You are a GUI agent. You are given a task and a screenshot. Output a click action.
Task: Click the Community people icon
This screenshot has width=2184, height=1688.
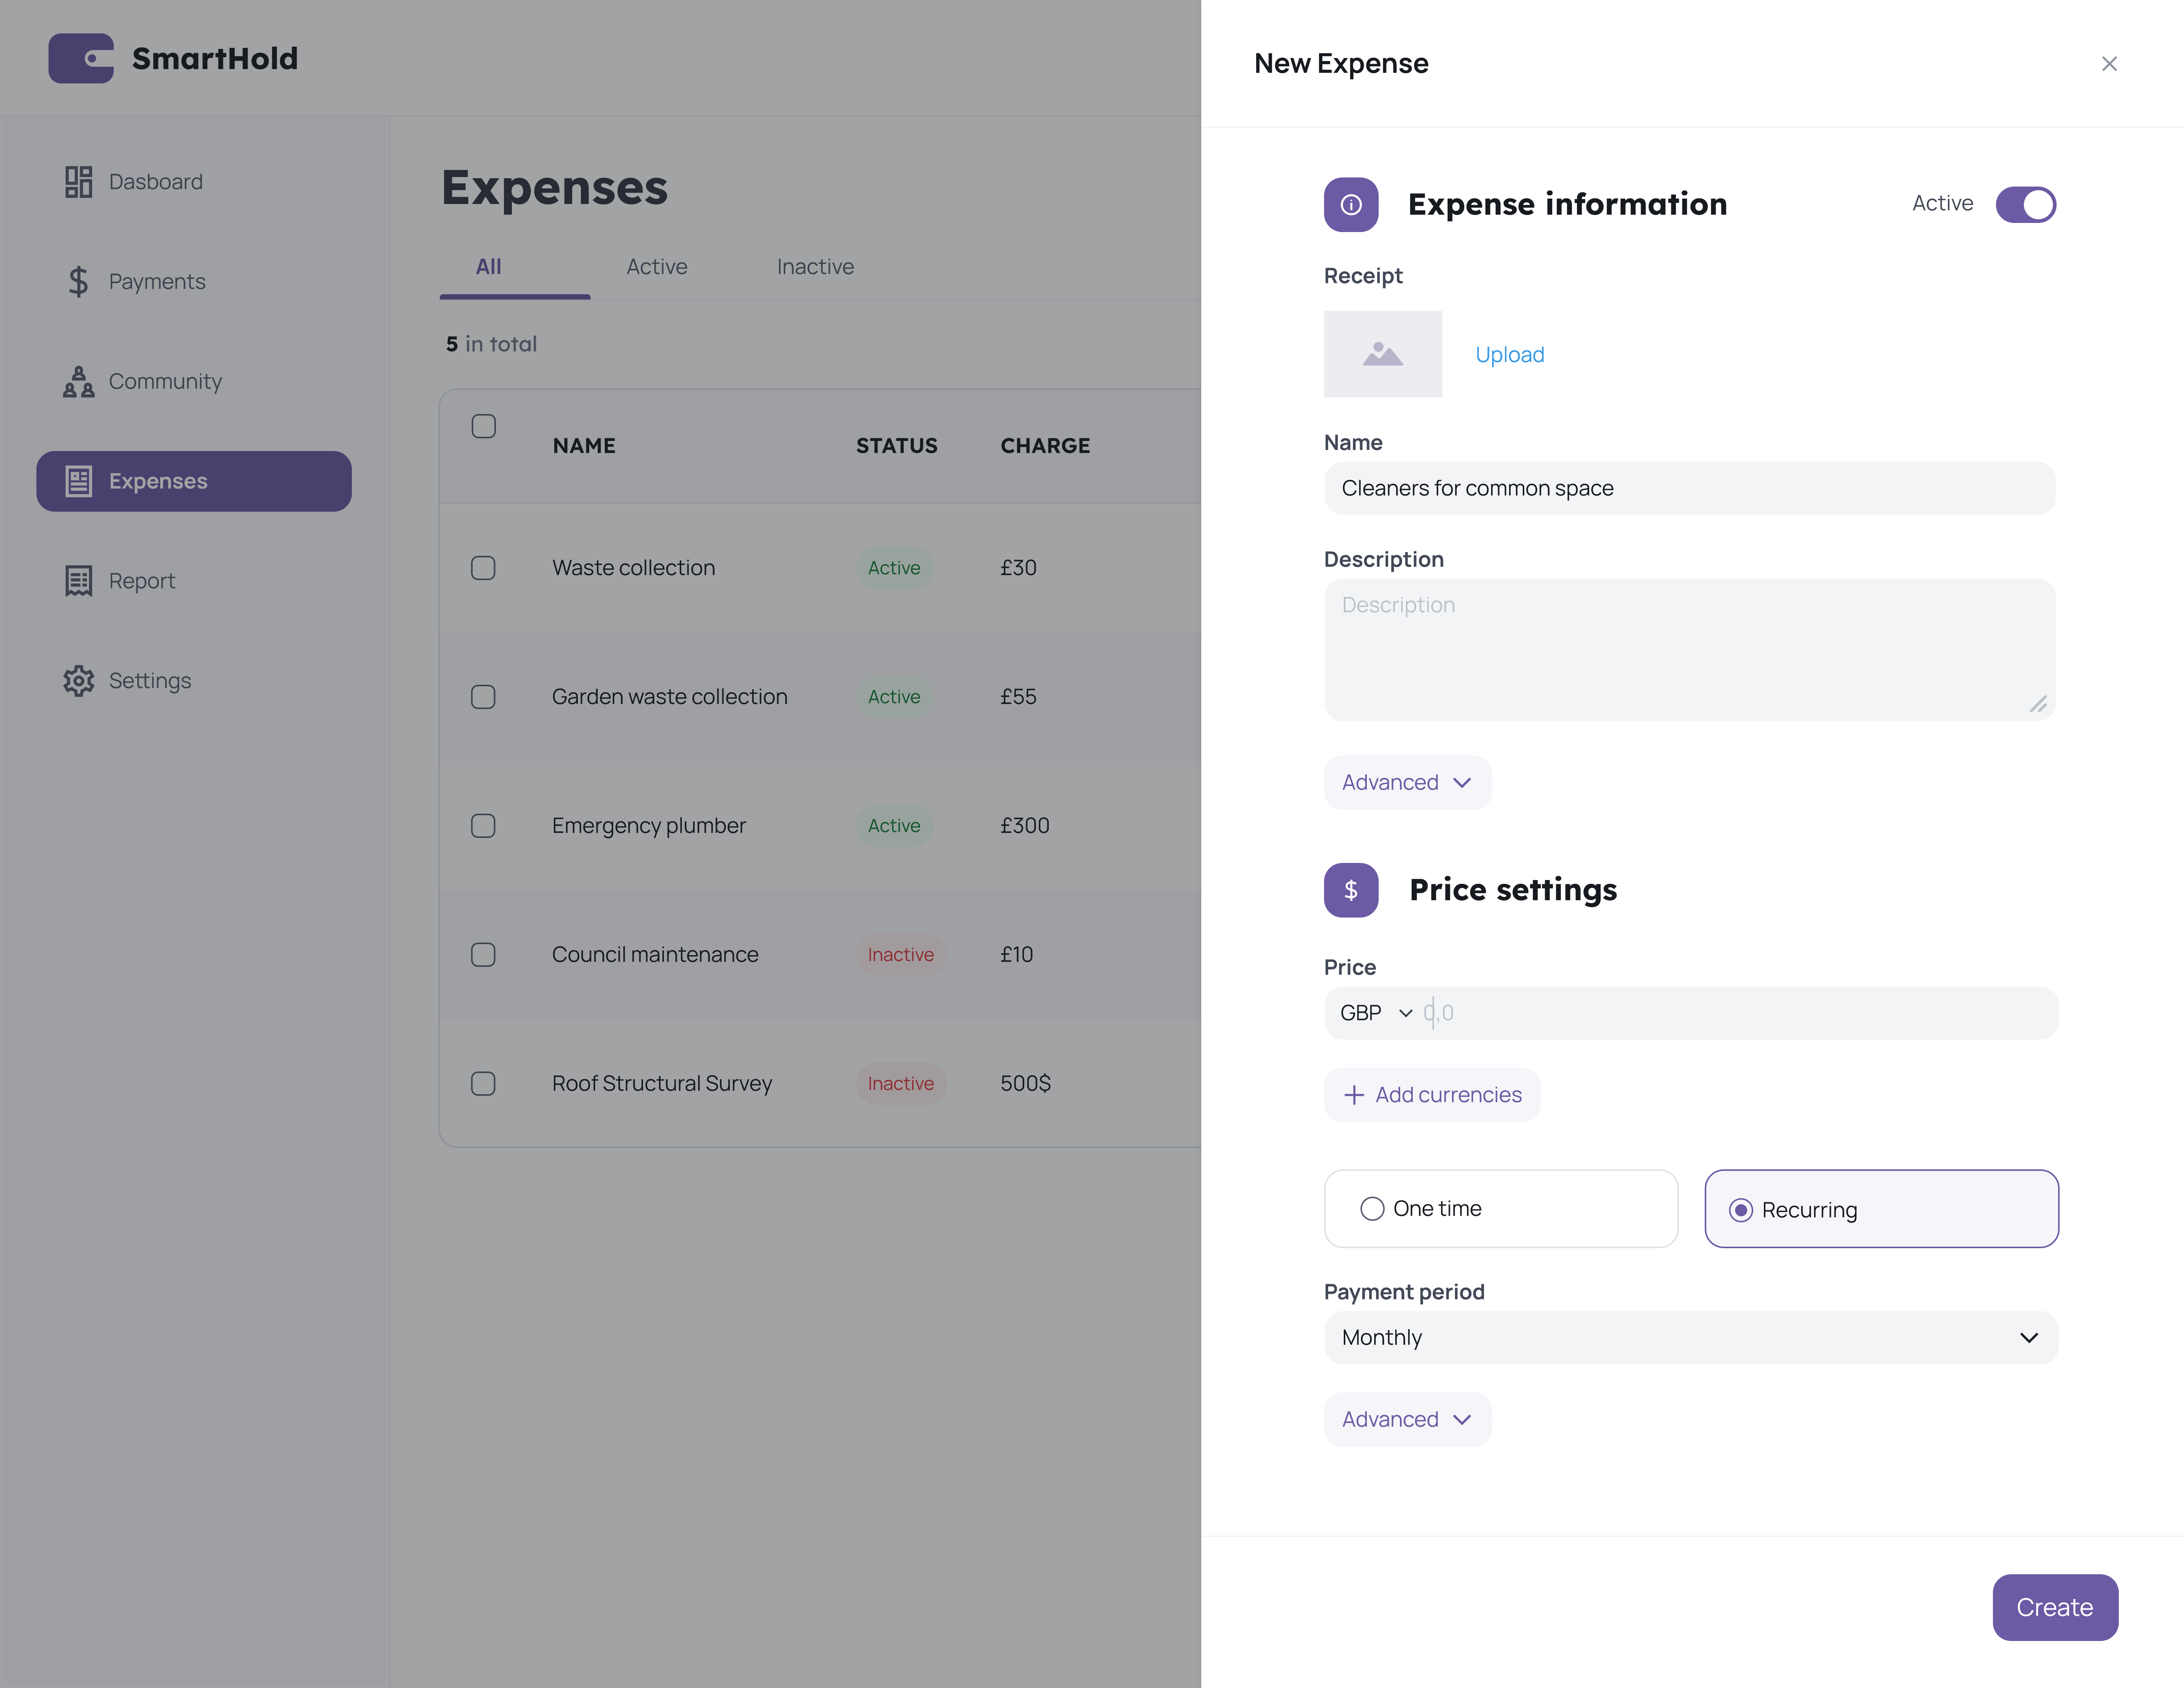click(x=78, y=382)
